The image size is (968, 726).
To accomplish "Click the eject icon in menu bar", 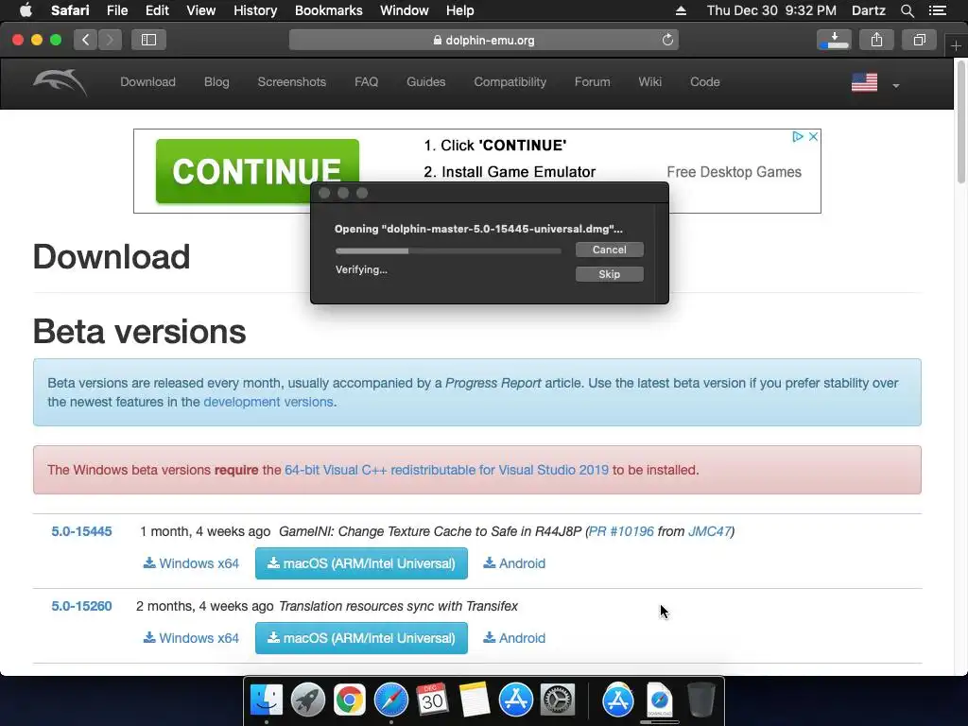I will tap(681, 10).
